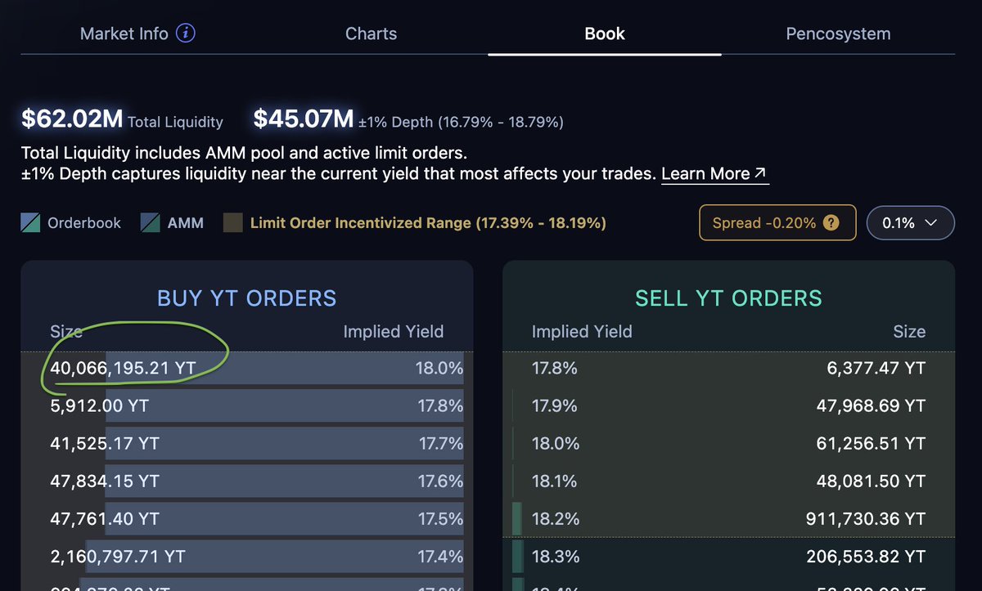Viewport: 982px width, 591px height.
Task: Follow the Learn More link
Action: (x=714, y=173)
